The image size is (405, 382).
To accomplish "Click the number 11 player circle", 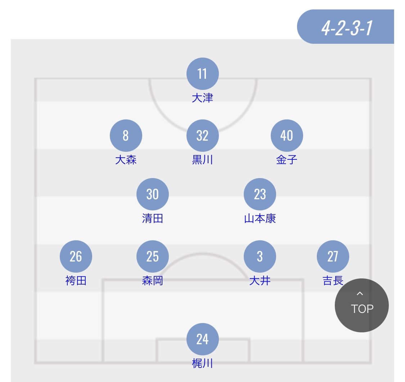I will click(x=202, y=74).
